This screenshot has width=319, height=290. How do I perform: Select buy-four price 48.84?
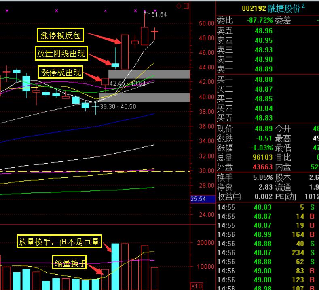pos(264,108)
